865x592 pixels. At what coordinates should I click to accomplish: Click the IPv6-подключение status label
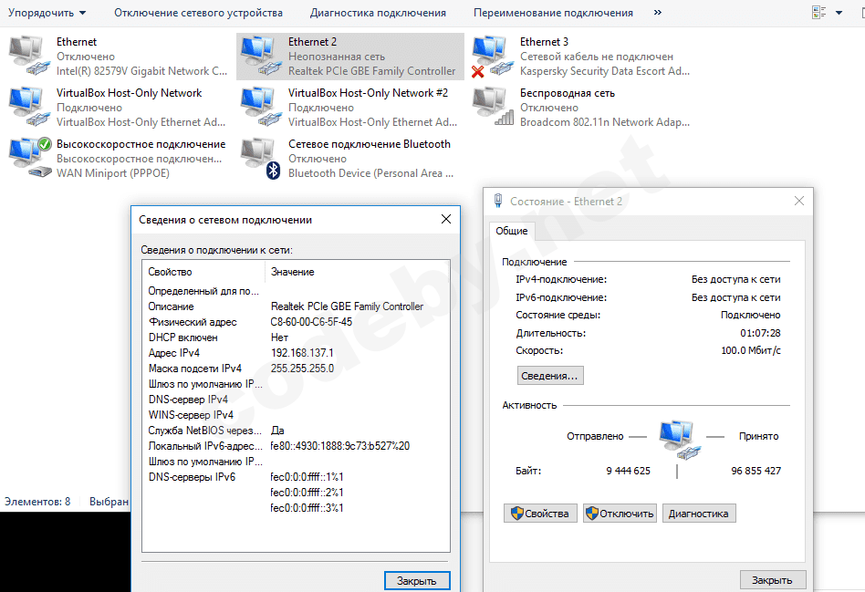pos(561,297)
